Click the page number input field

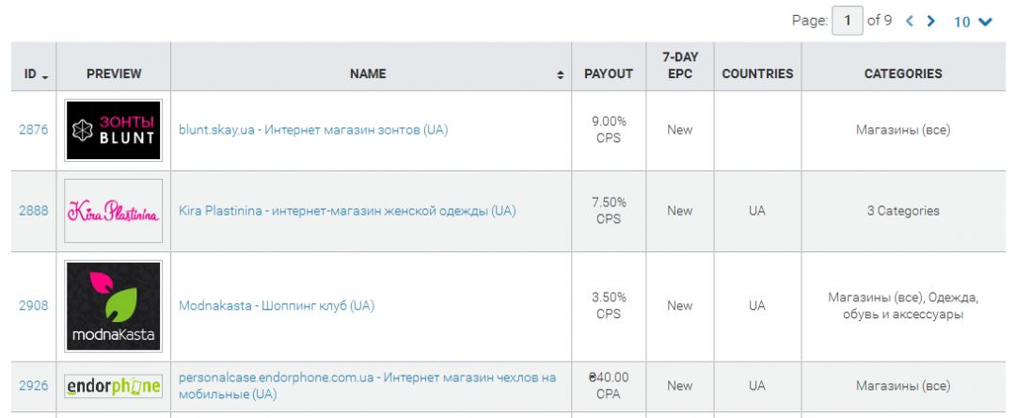click(x=848, y=21)
